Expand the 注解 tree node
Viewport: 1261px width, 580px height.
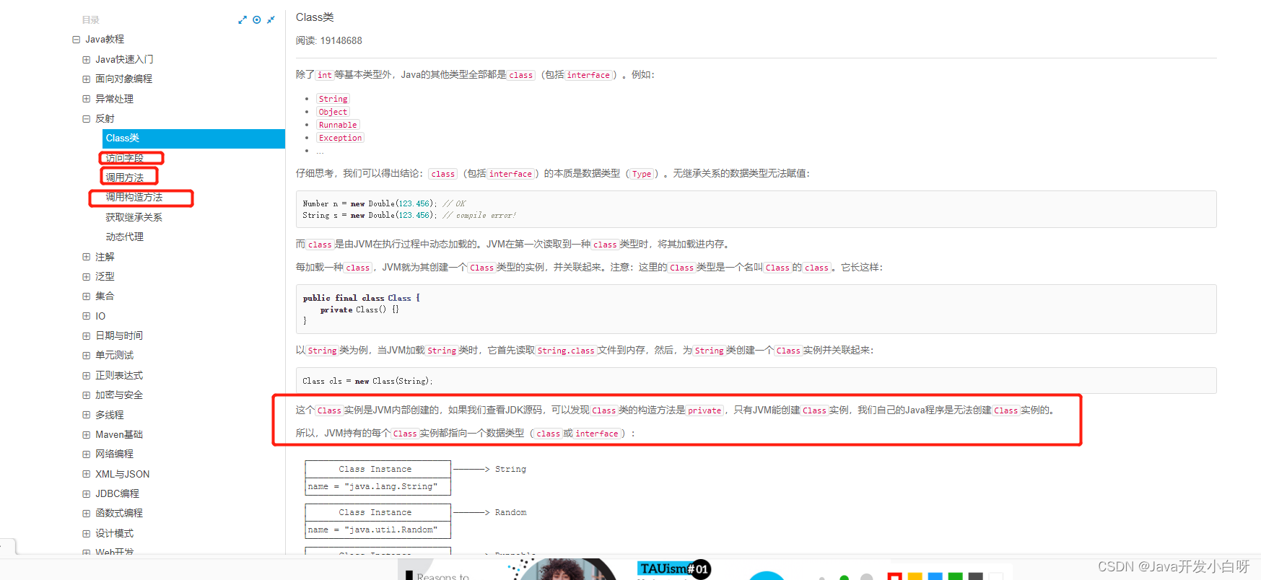pos(86,257)
